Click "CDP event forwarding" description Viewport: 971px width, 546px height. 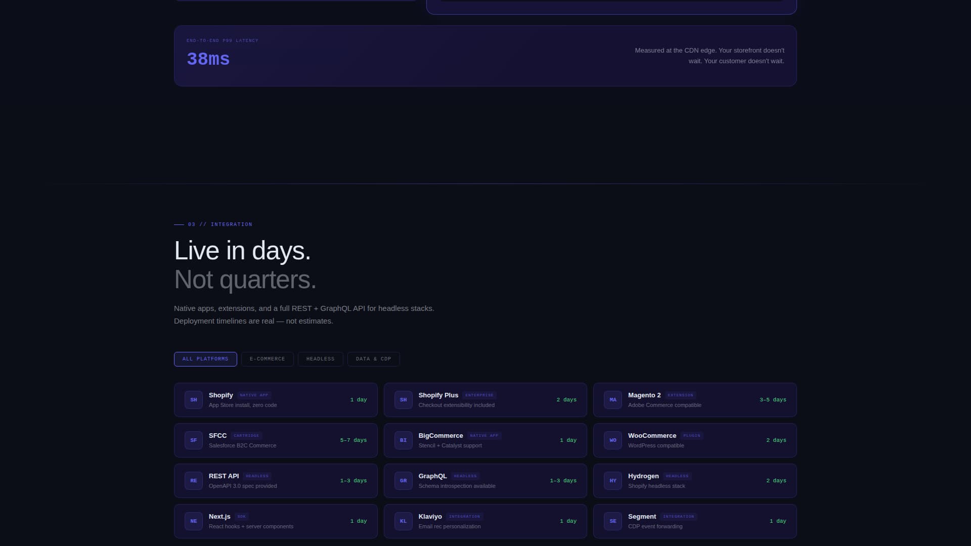655,527
